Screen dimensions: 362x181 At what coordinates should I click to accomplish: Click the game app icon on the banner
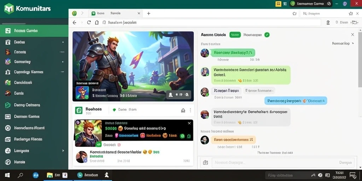[82, 93]
